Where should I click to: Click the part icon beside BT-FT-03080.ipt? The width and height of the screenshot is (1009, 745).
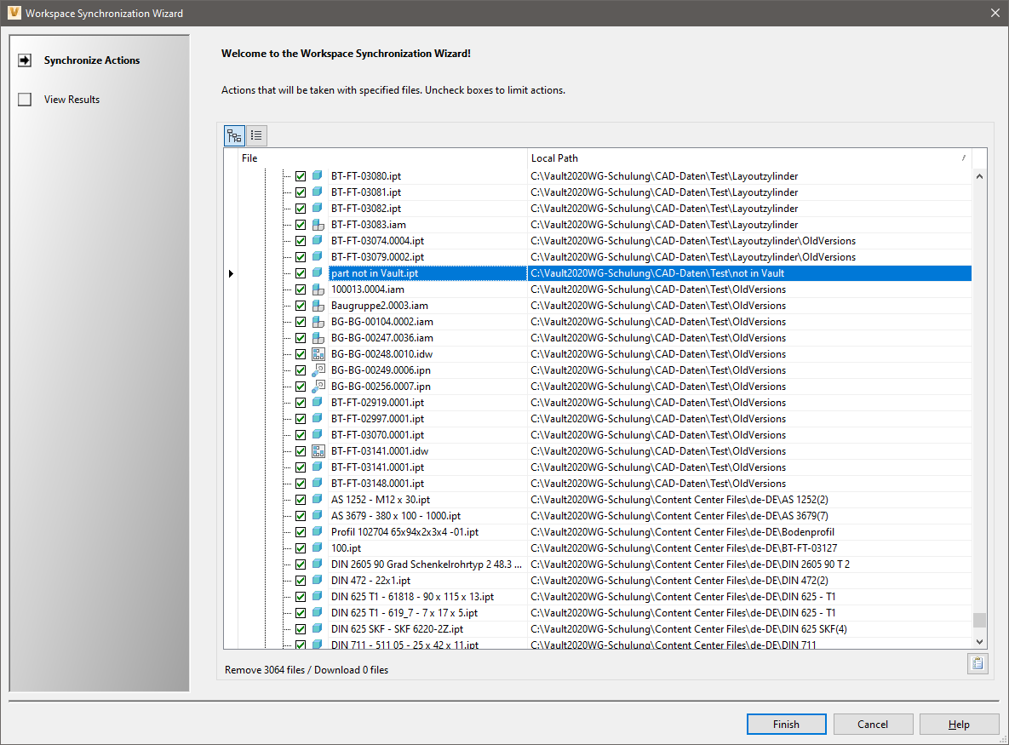point(317,175)
